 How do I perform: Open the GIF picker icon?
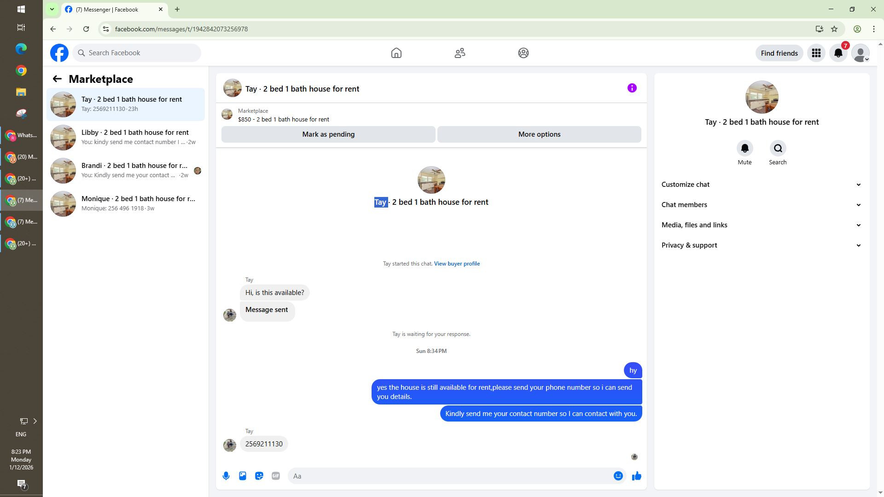click(276, 476)
